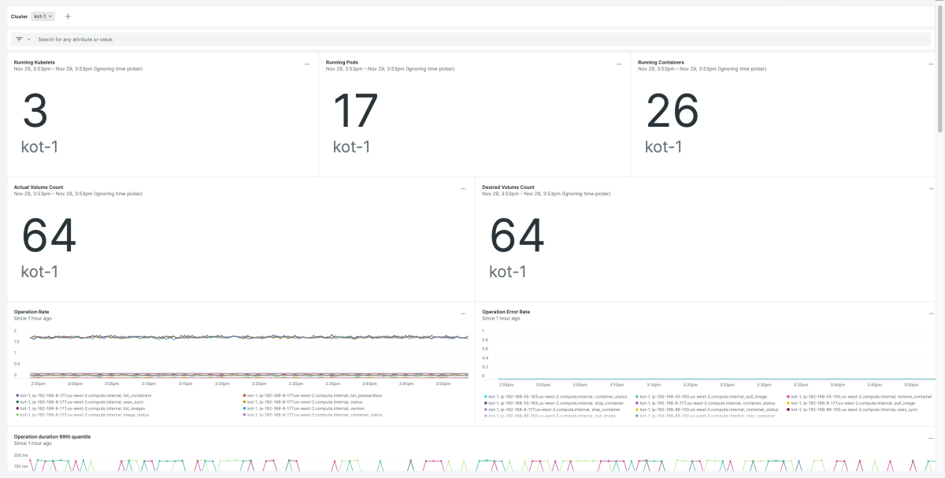Select the version legend color dot
Image resolution: width=945 pixels, height=478 pixels.
[245, 409]
